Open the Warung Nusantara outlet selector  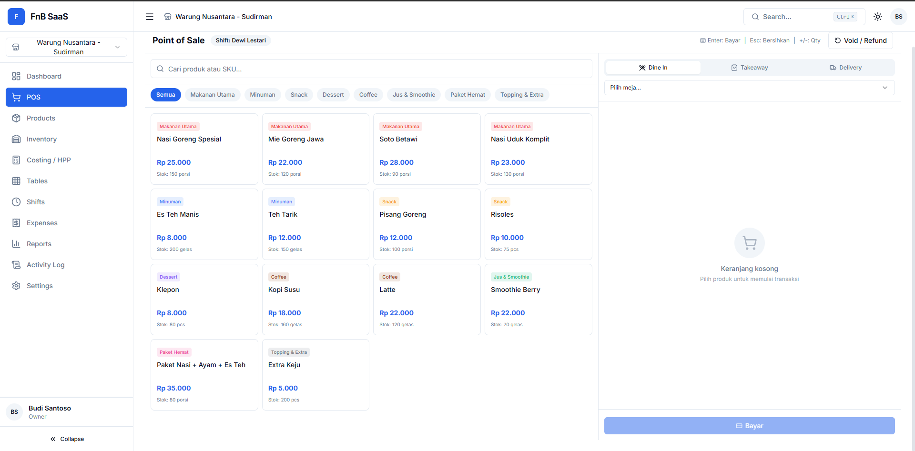pyautogui.click(x=66, y=47)
